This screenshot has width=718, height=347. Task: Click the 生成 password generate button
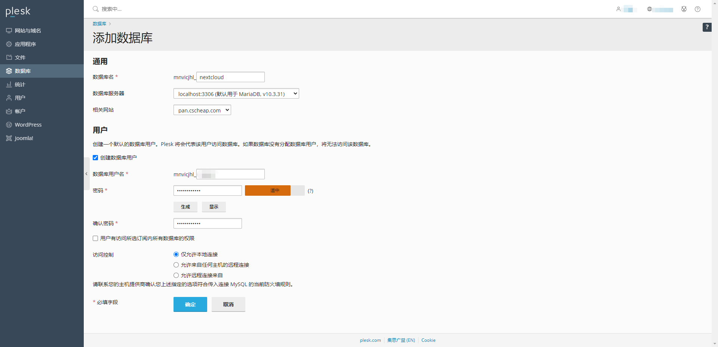[x=185, y=207]
